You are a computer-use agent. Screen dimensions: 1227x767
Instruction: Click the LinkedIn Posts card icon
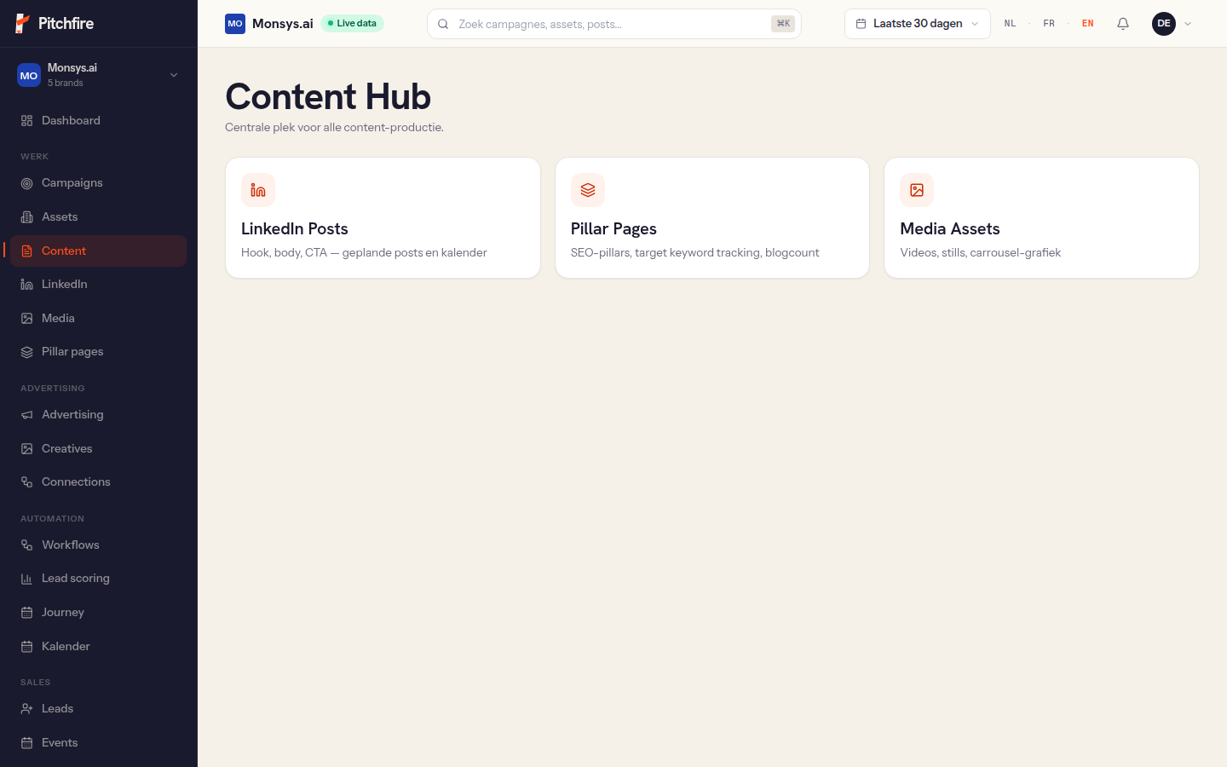(258, 190)
